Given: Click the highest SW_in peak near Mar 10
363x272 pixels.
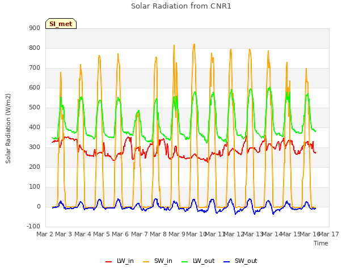Looking at the screenshot, I should point(194,44).
